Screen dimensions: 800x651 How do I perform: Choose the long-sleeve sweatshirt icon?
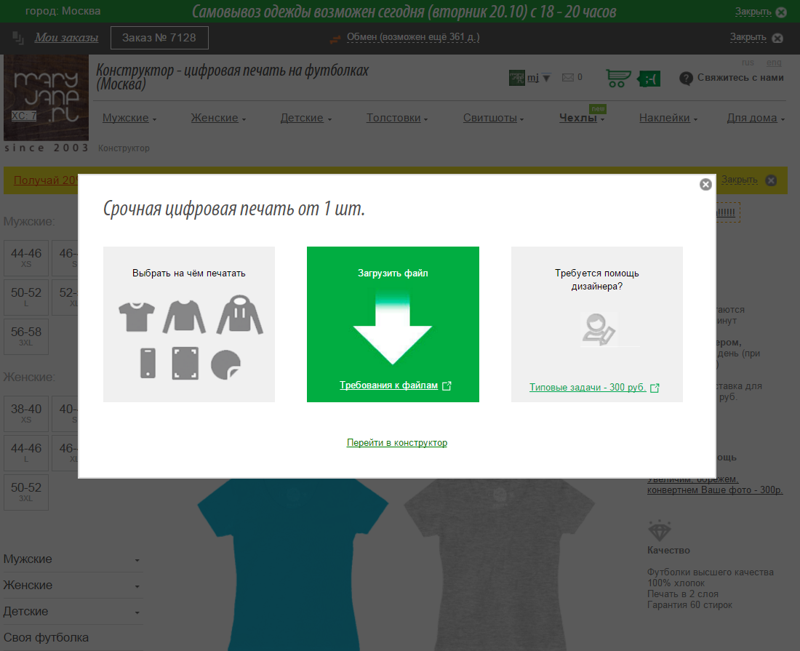click(184, 317)
